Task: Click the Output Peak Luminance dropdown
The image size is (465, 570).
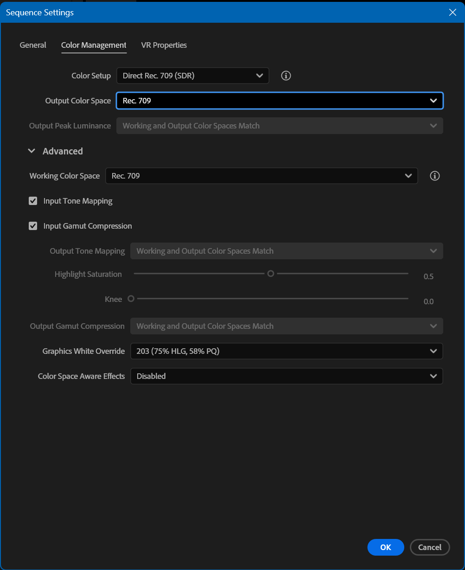Action: tap(279, 126)
